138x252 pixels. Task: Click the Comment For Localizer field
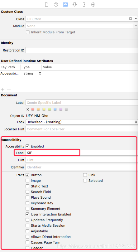pyautogui.click(x=82, y=129)
